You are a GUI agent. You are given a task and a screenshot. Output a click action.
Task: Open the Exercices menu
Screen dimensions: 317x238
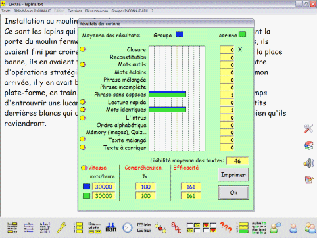(x=74, y=11)
